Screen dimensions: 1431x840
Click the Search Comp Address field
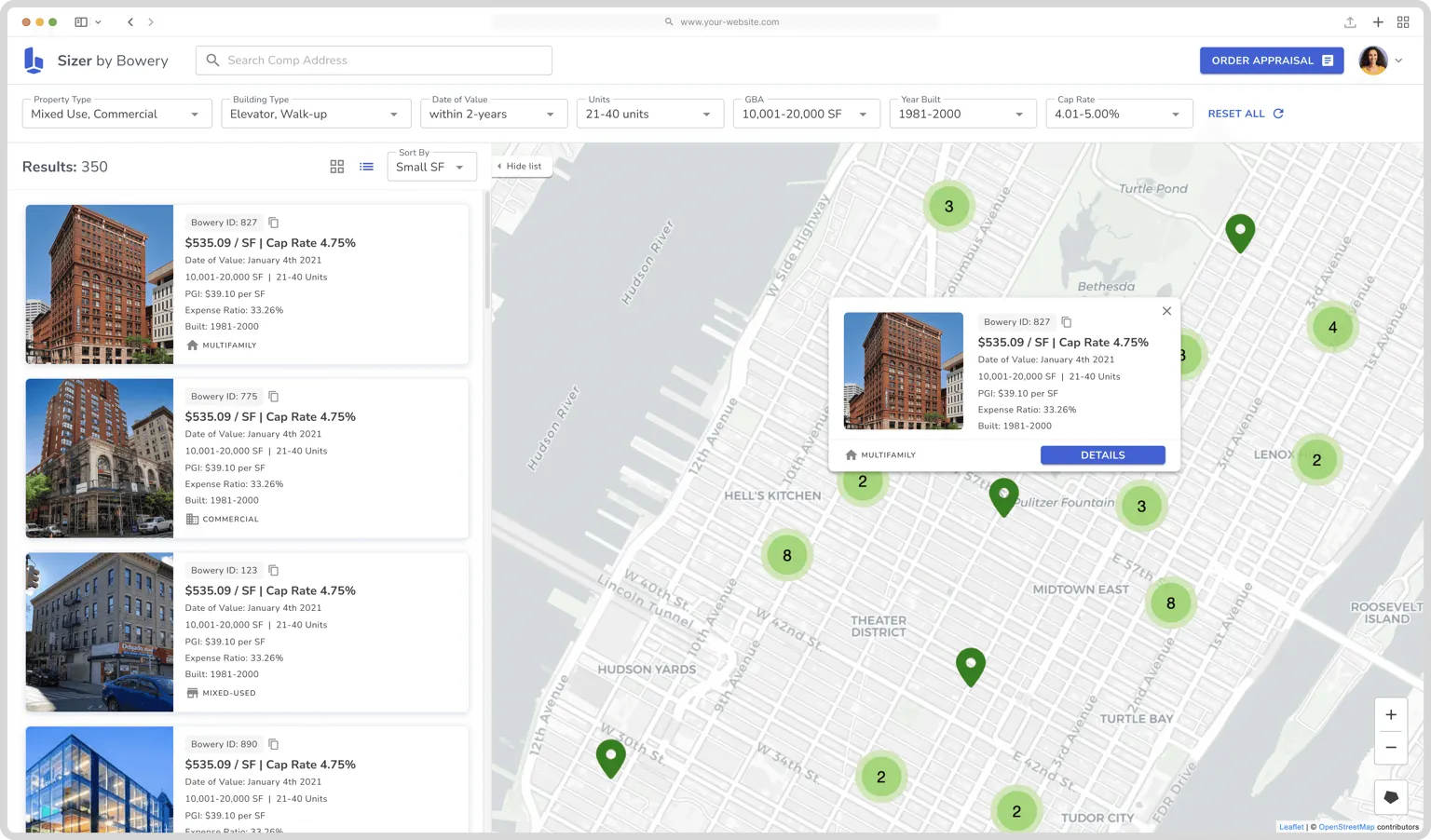pos(374,61)
